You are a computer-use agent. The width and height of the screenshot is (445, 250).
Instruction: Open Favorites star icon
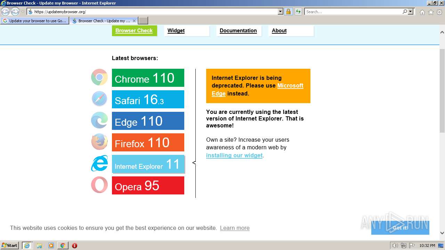coord(431,12)
